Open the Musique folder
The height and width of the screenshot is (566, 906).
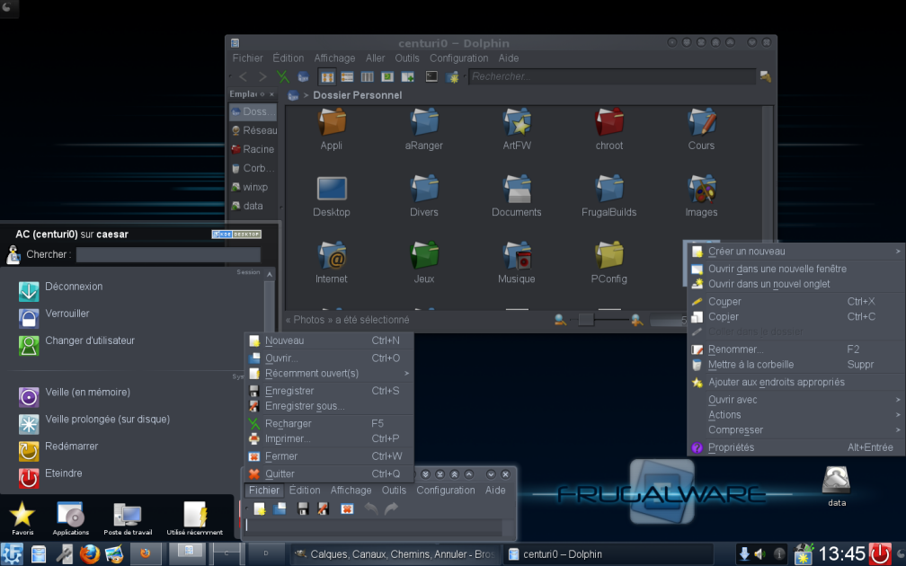click(x=517, y=262)
